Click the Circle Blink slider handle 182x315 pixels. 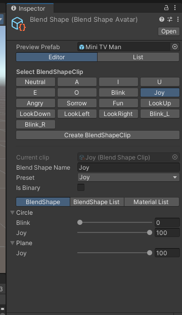[x=80, y=222]
